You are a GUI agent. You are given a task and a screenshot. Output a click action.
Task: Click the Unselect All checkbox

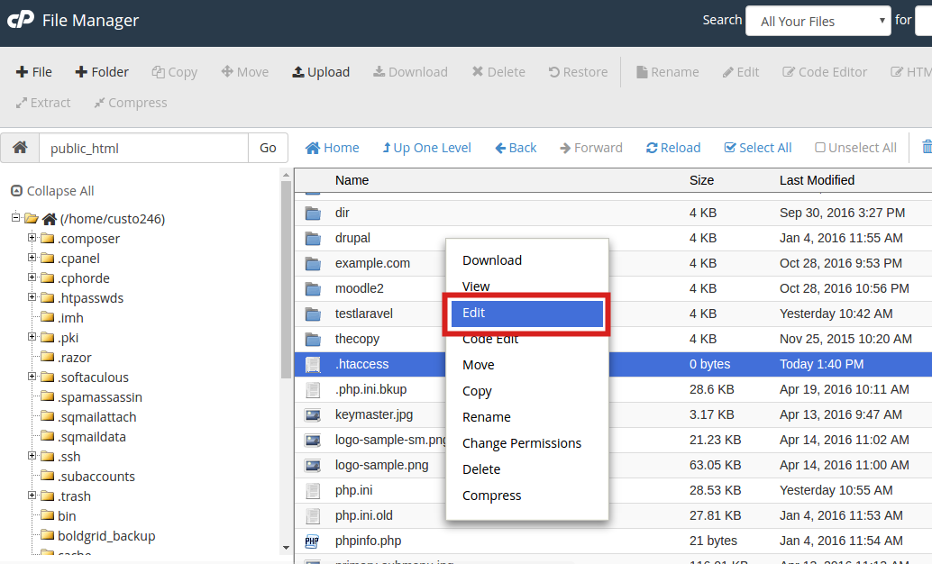click(x=820, y=148)
